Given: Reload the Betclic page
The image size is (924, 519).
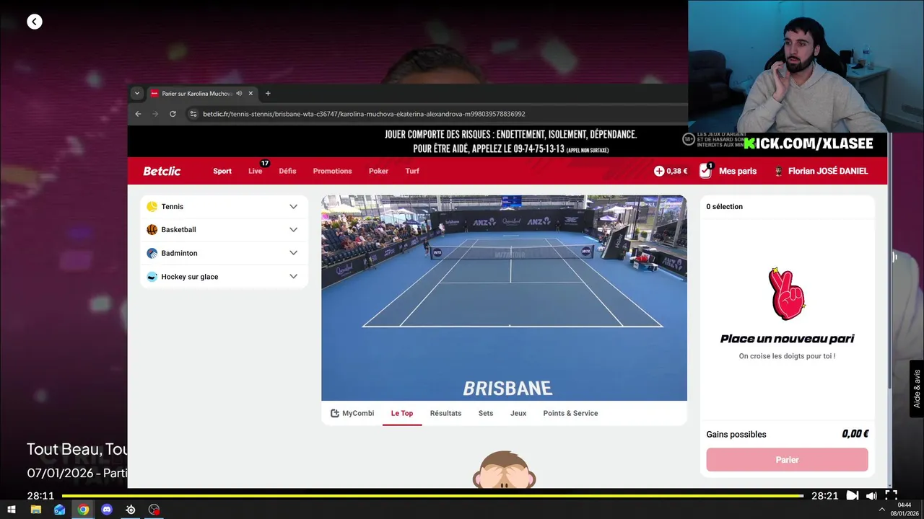Looking at the screenshot, I should [x=173, y=114].
